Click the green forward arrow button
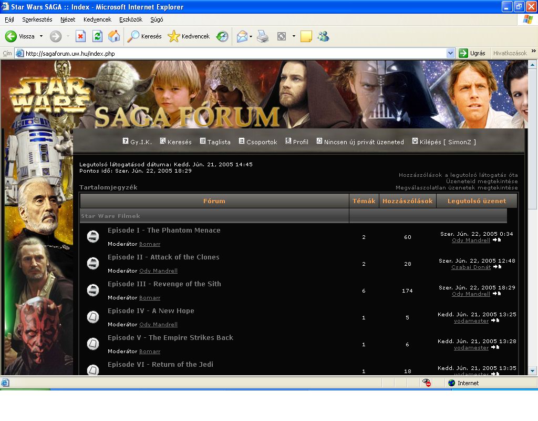Image resolution: width=538 pixels, height=421 pixels. [x=56, y=36]
